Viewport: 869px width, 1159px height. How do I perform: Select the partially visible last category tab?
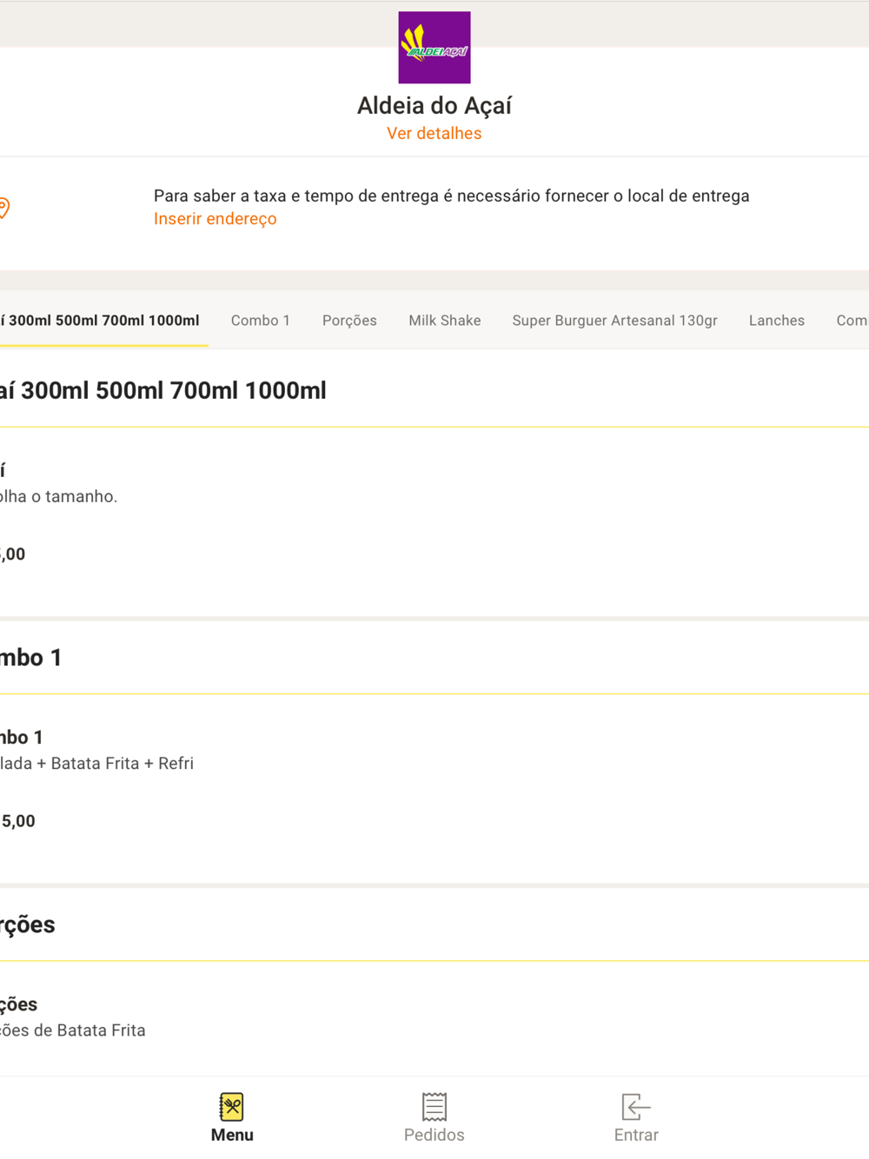point(852,321)
